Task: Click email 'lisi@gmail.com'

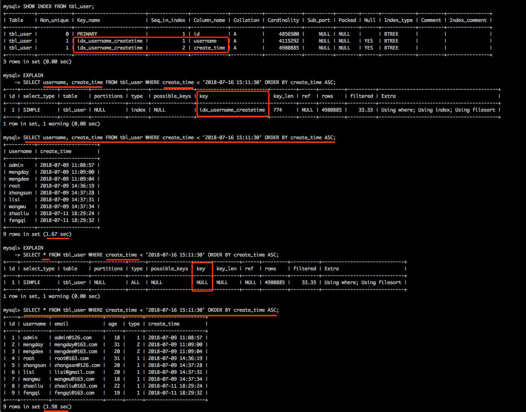Action: (x=74, y=372)
